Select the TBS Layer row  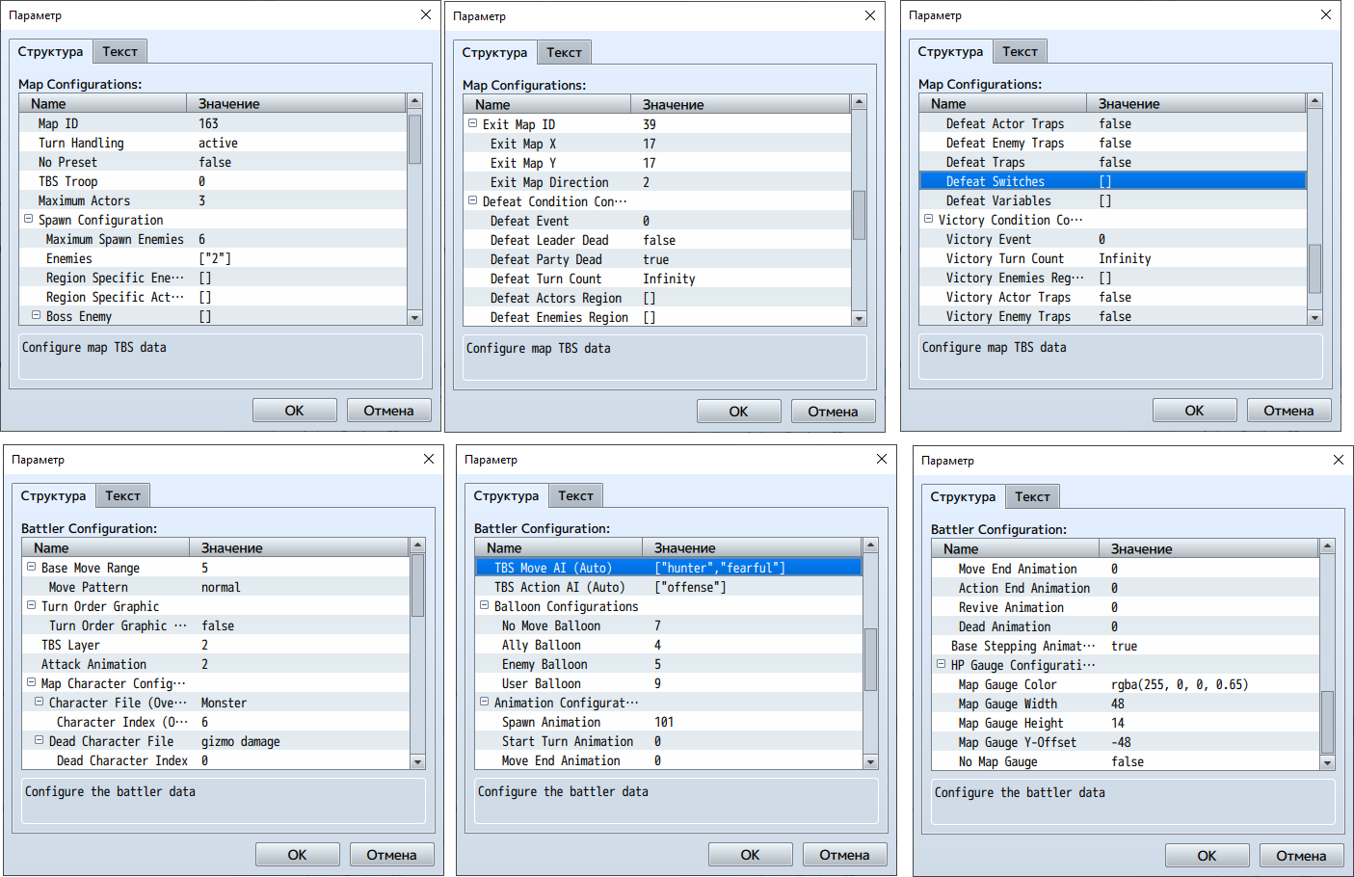(x=216, y=645)
